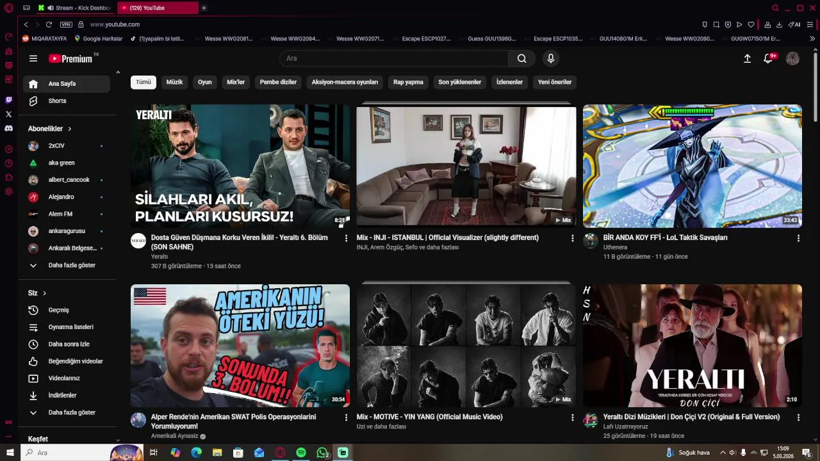This screenshot has width=820, height=461.
Task: Open options menu for INJI ISTANBUL mix
Action: coord(572,238)
